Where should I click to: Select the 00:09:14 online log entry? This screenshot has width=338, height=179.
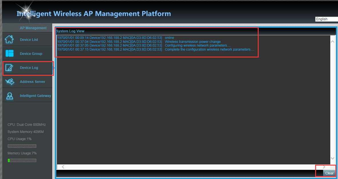(116, 38)
